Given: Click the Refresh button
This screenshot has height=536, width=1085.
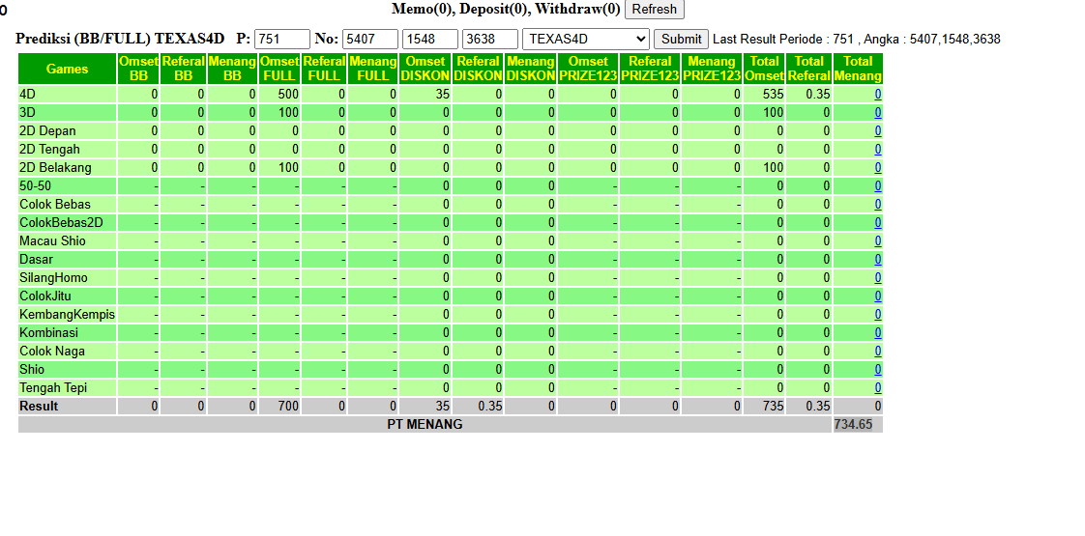Looking at the screenshot, I should point(654,9).
